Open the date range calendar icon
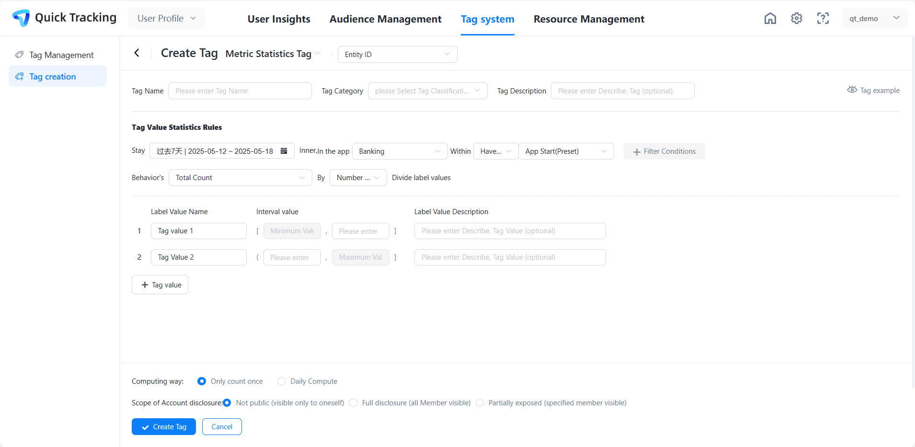The image size is (915, 447). 284,151
